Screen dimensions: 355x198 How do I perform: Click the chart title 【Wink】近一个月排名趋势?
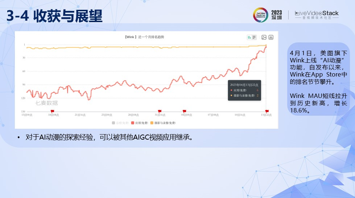[144, 37]
